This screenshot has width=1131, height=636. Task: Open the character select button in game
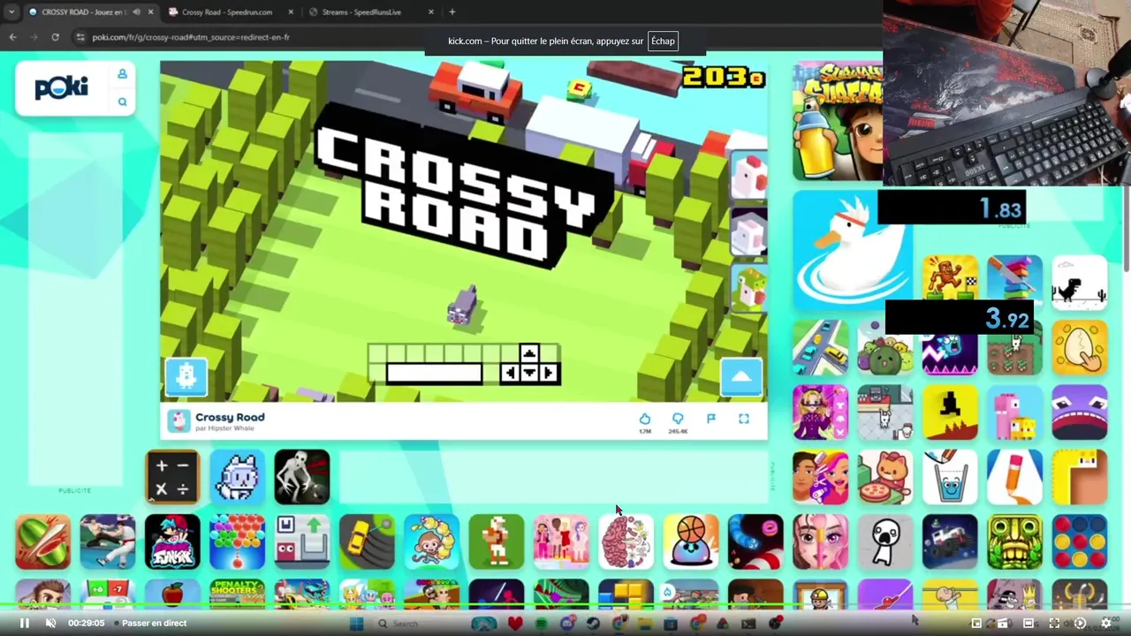click(x=186, y=376)
